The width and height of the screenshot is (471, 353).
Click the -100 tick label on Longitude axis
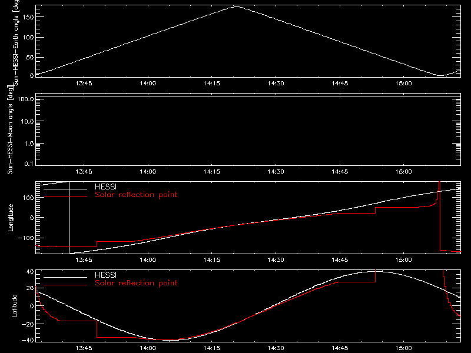pos(26,238)
